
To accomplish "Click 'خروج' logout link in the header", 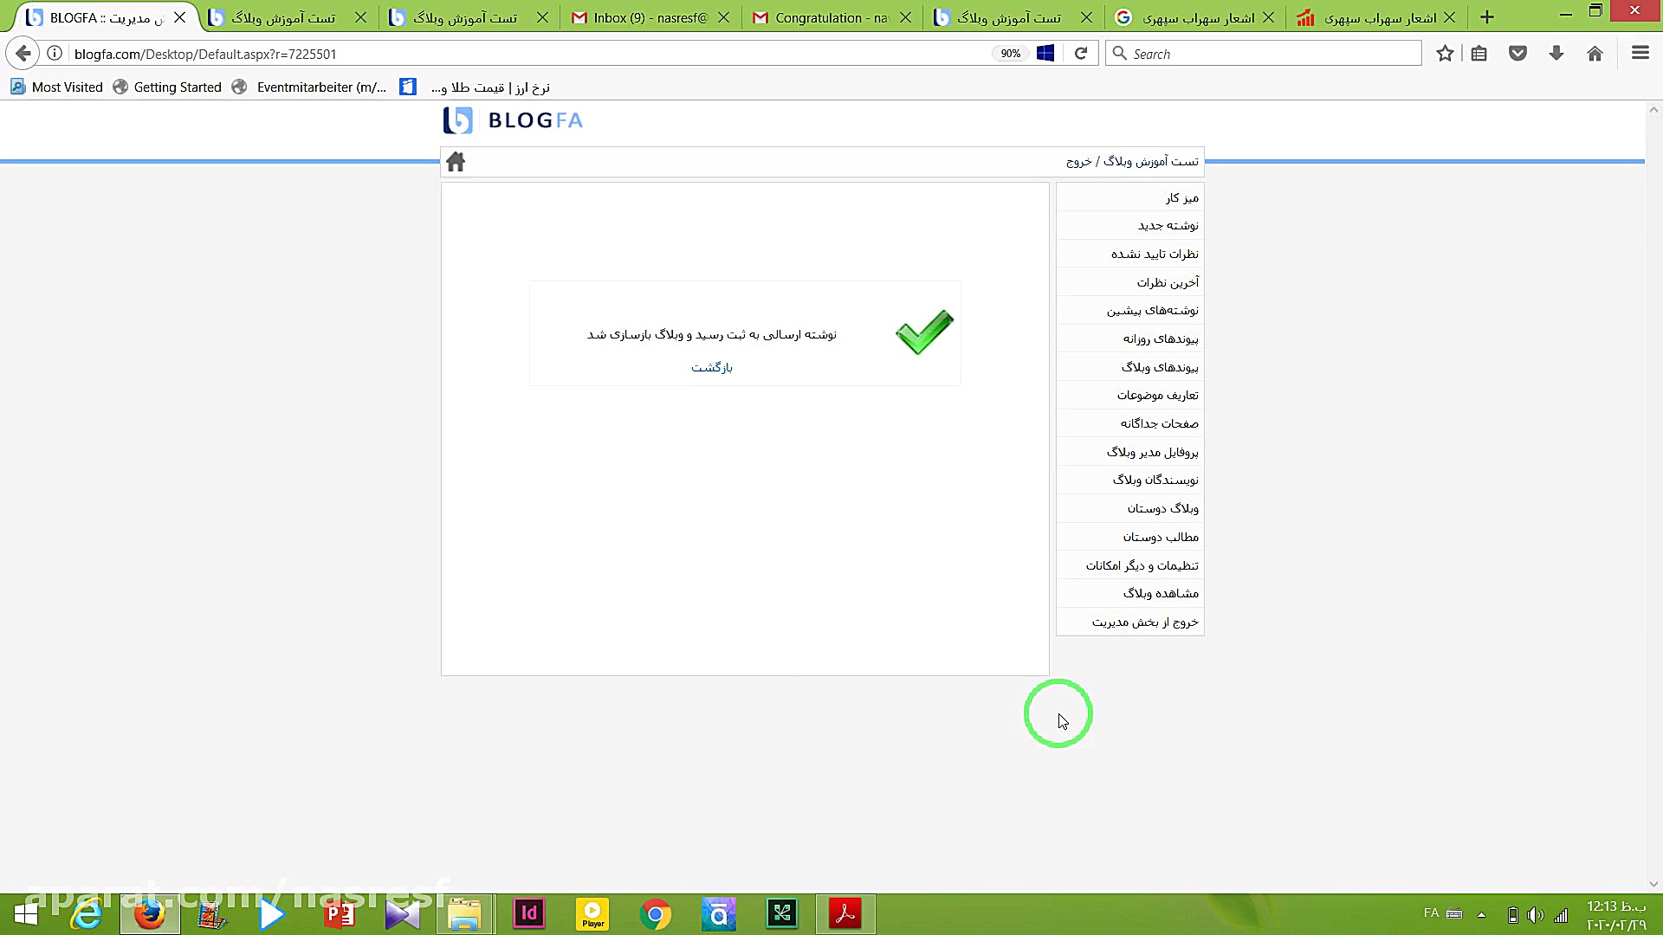I will [x=1078, y=162].
